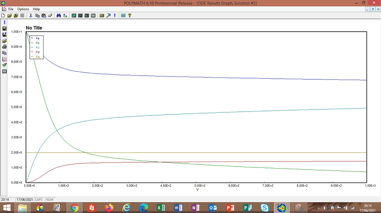Click the Cut scissors icon

pos(31,15)
